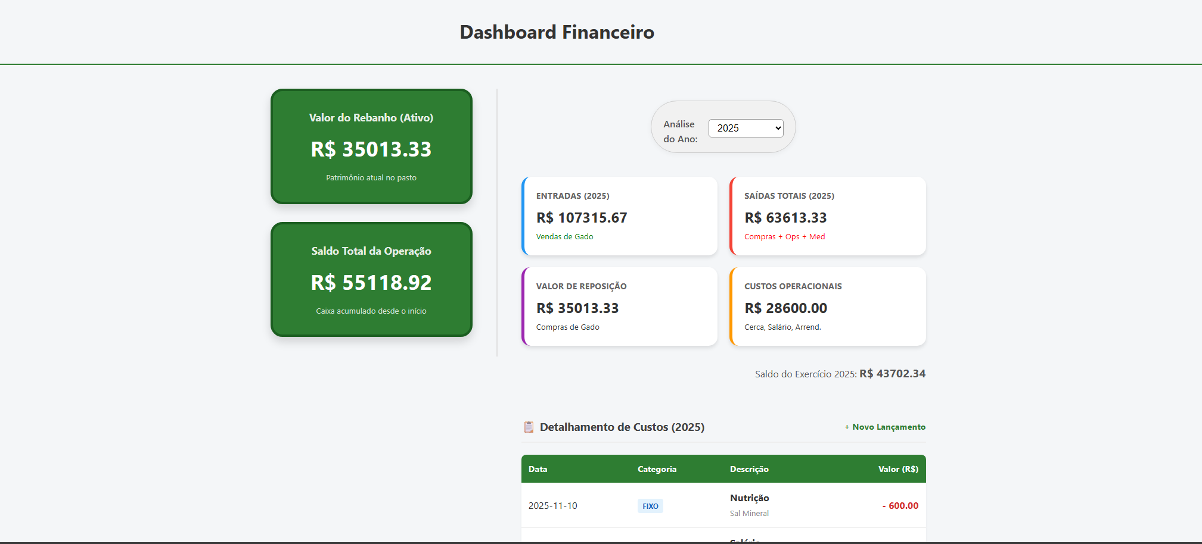Click the Data column header
The width and height of the screenshot is (1202, 544).
tap(538, 469)
